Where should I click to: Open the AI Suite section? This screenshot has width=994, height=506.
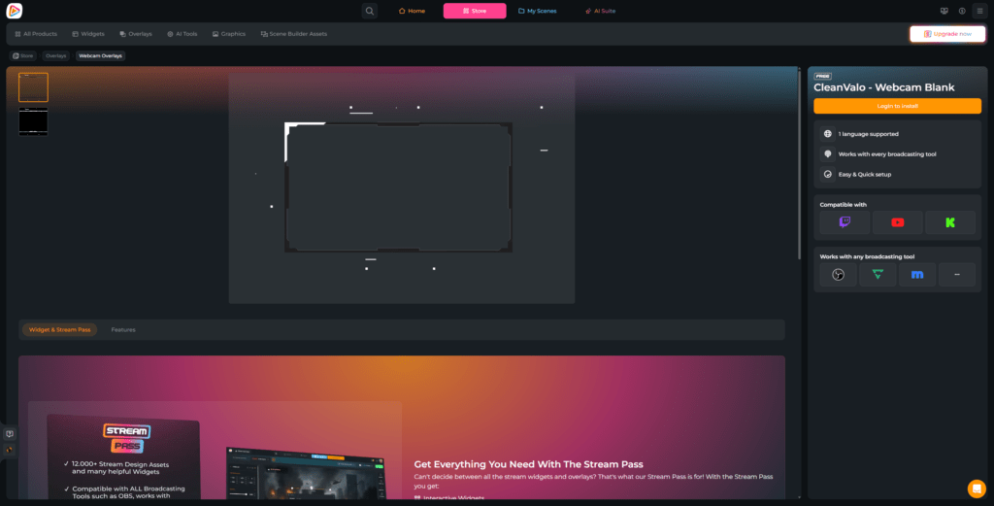click(x=599, y=11)
